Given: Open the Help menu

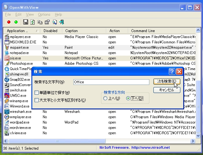Looking at the screenshot, I should pyautogui.click(x=58, y=14).
